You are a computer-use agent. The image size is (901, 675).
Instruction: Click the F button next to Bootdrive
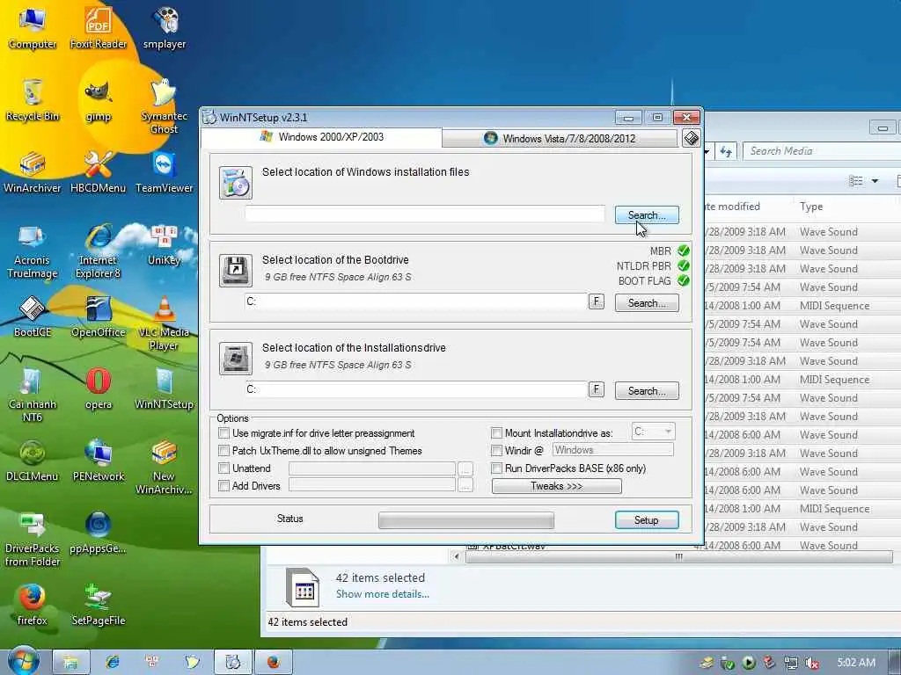pyautogui.click(x=597, y=301)
